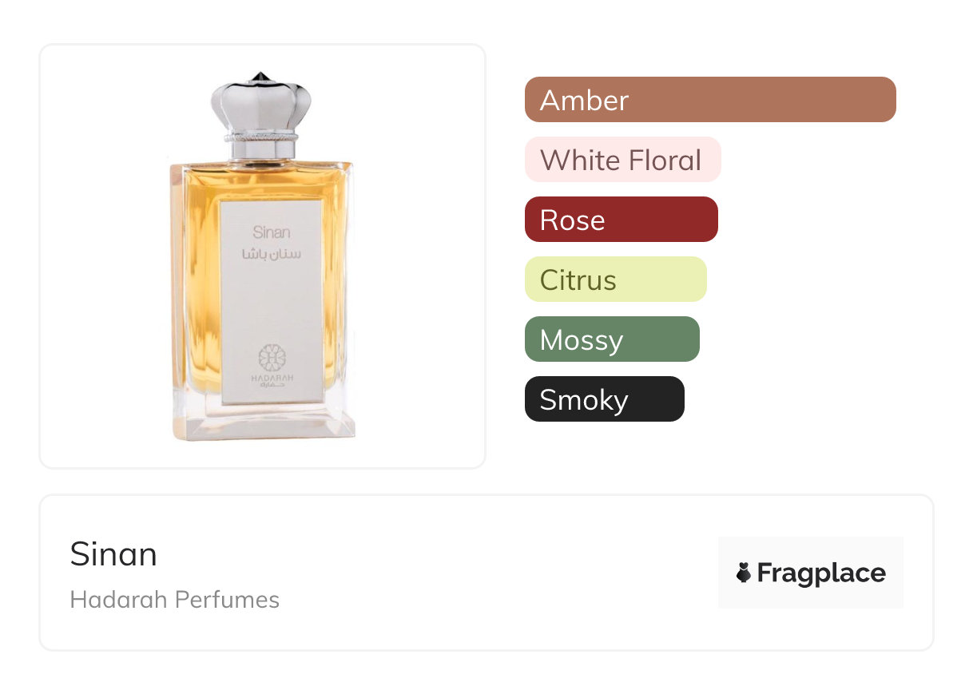This screenshot has height=690, width=973.
Task: Click the clear glass base of the bottle
Action: (x=264, y=421)
